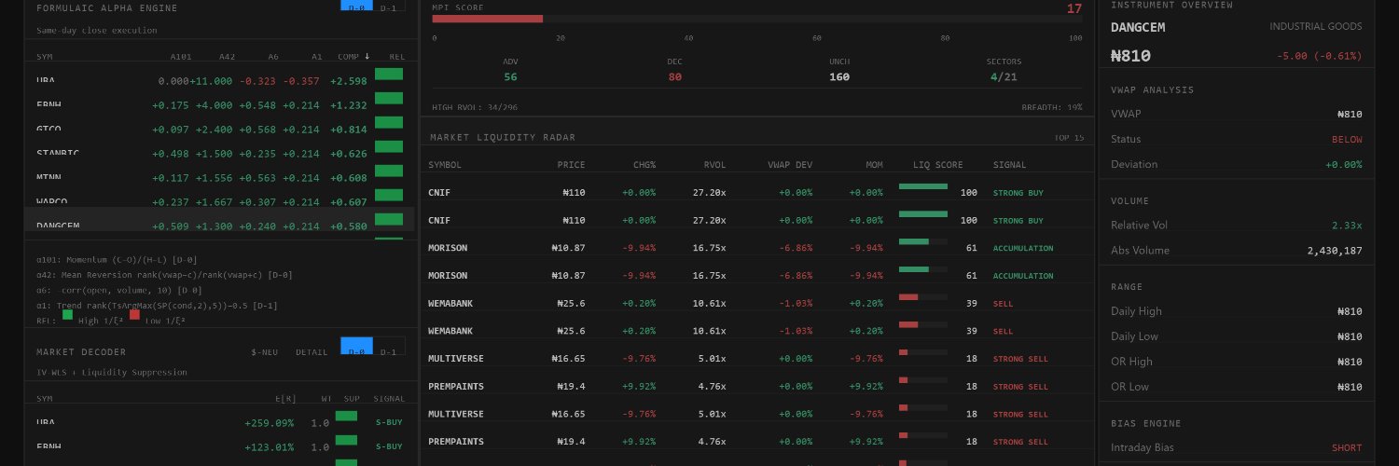
Task: Click MPT score value 17
Action: (1074, 8)
